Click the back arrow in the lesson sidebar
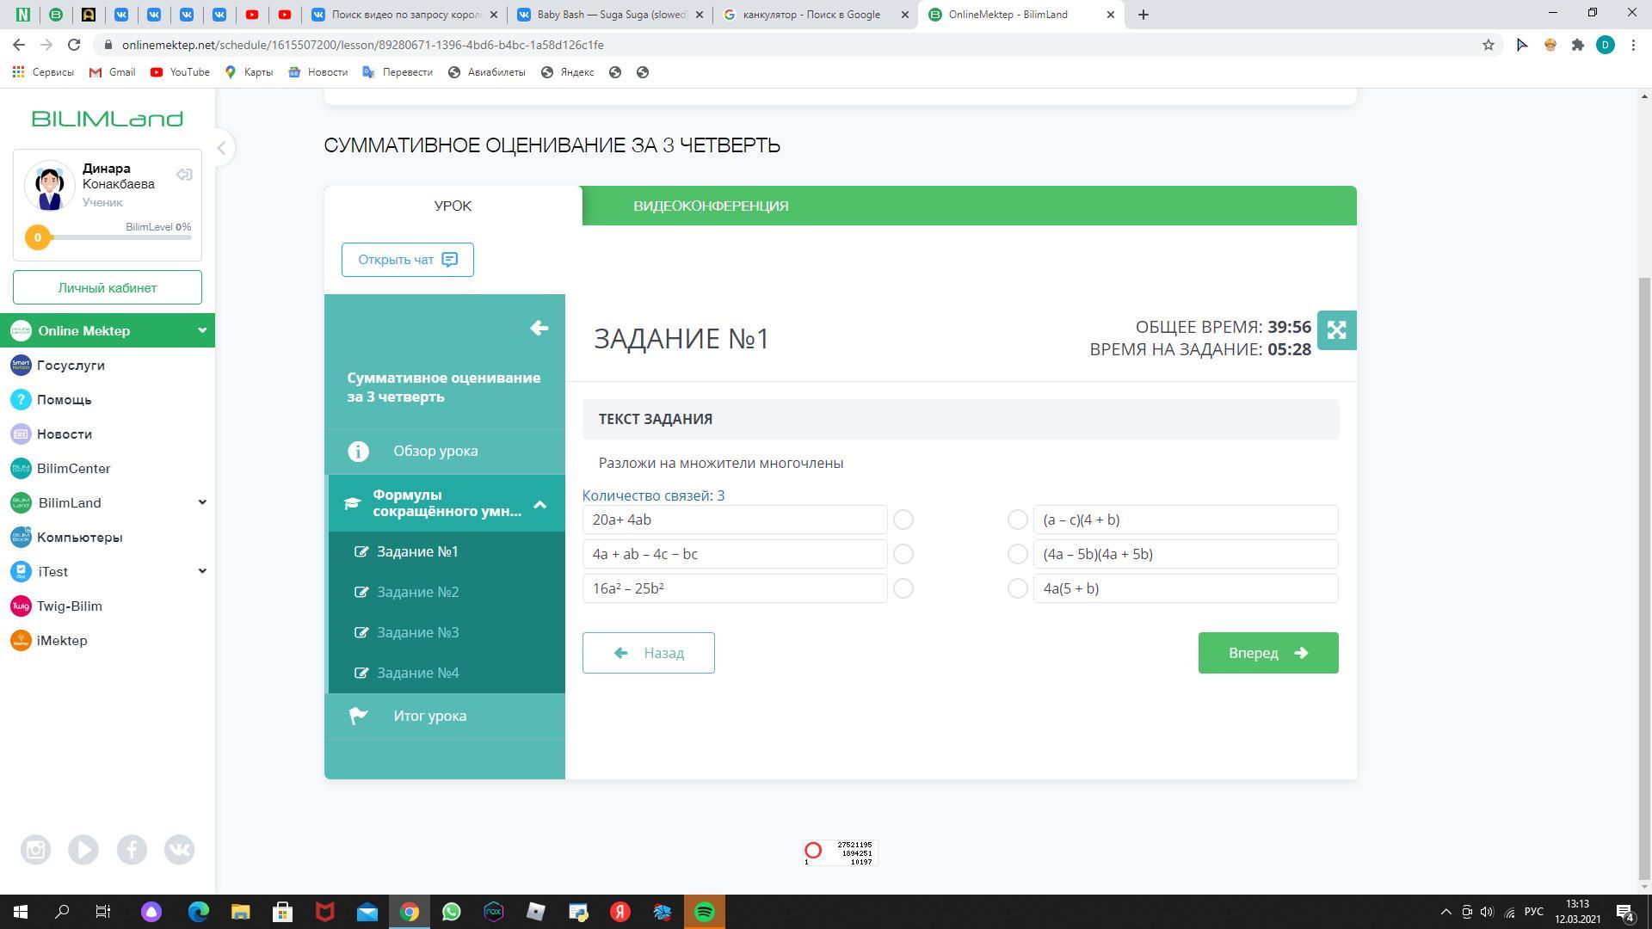Image resolution: width=1652 pixels, height=929 pixels. [539, 328]
